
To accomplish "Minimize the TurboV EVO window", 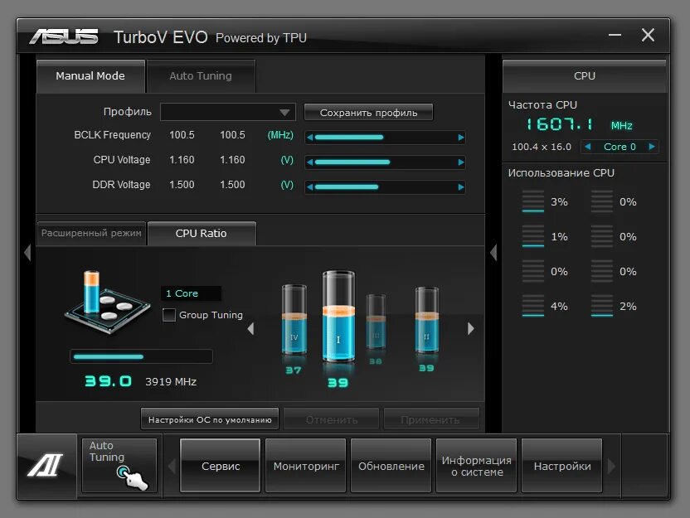I will 615,35.
